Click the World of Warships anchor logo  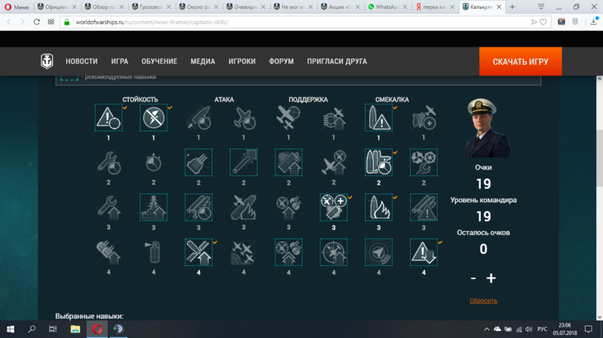47,61
